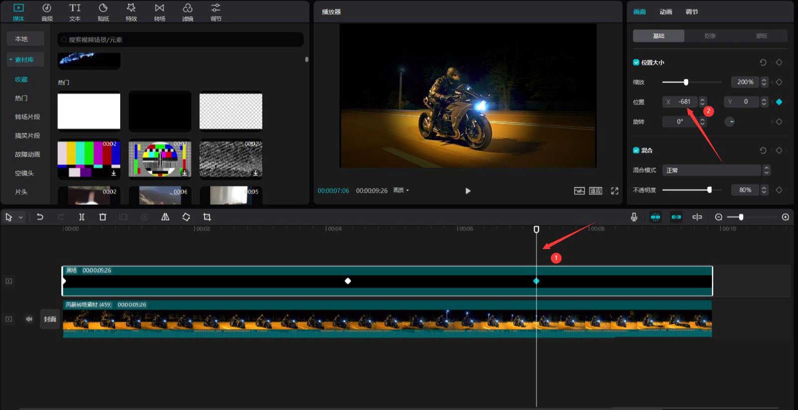Click the align split icon beside zoom out
Screen dimensions: 798x410
click(697, 217)
